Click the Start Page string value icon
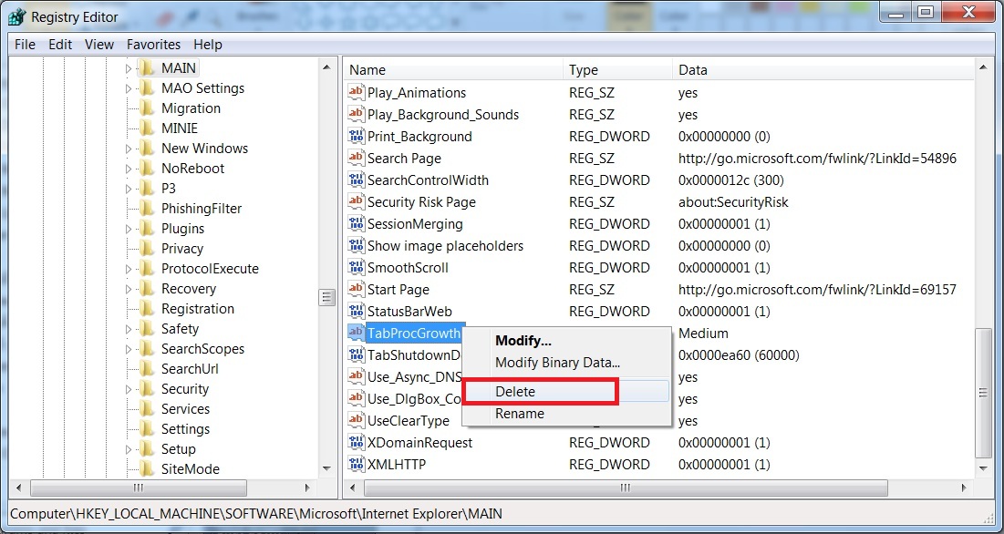Screen dimensions: 1004x534 pos(357,290)
